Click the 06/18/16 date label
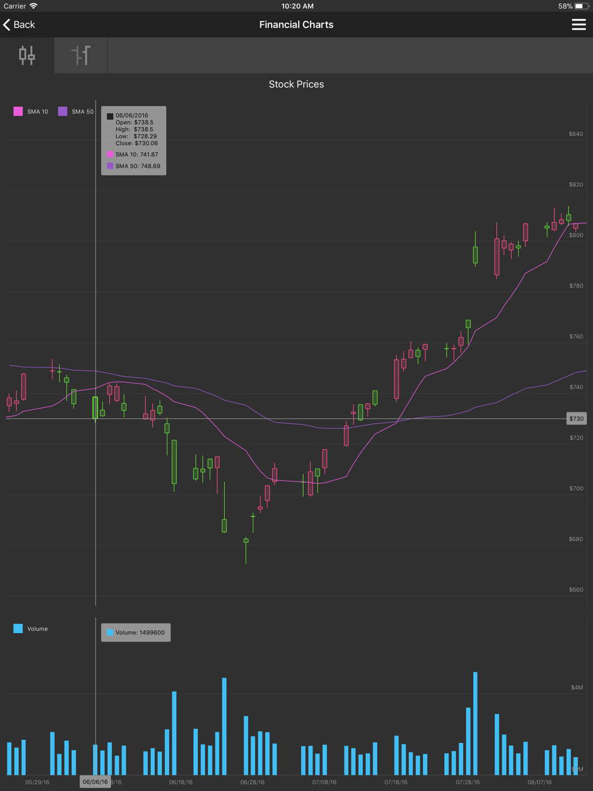 click(181, 782)
